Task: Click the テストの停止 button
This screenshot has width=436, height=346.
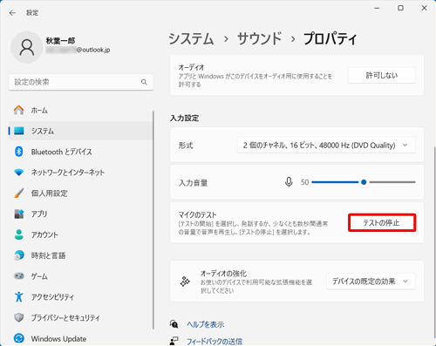Action: (x=382, y=223)
